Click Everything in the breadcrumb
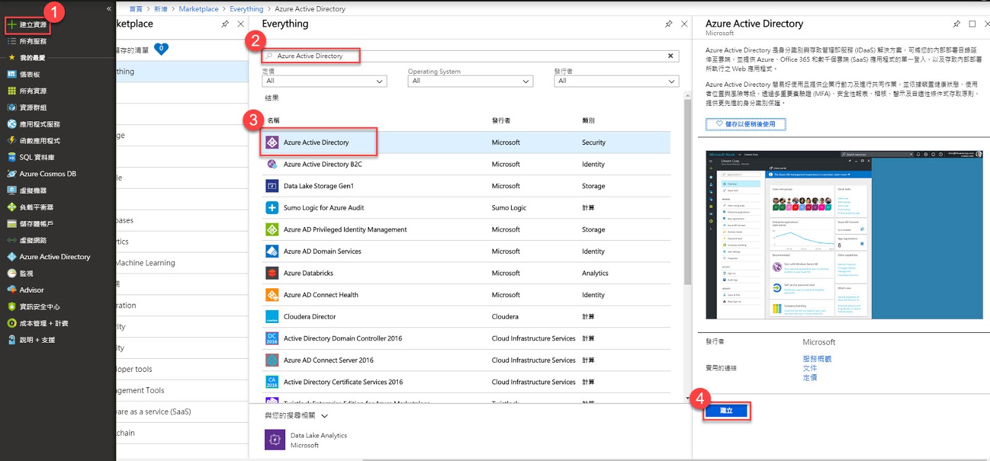This screenshot has height=461, width=990. (246, 9)
